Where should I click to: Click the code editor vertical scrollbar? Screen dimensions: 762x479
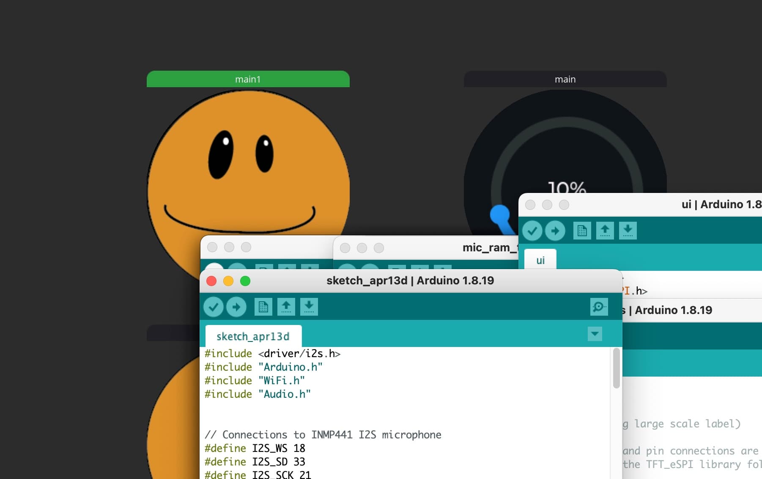(616, 368)
